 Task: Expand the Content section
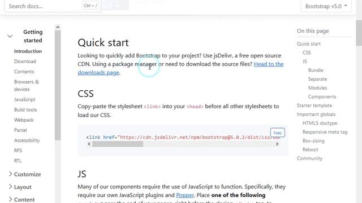pyautogui.click(x=21, y=200)
